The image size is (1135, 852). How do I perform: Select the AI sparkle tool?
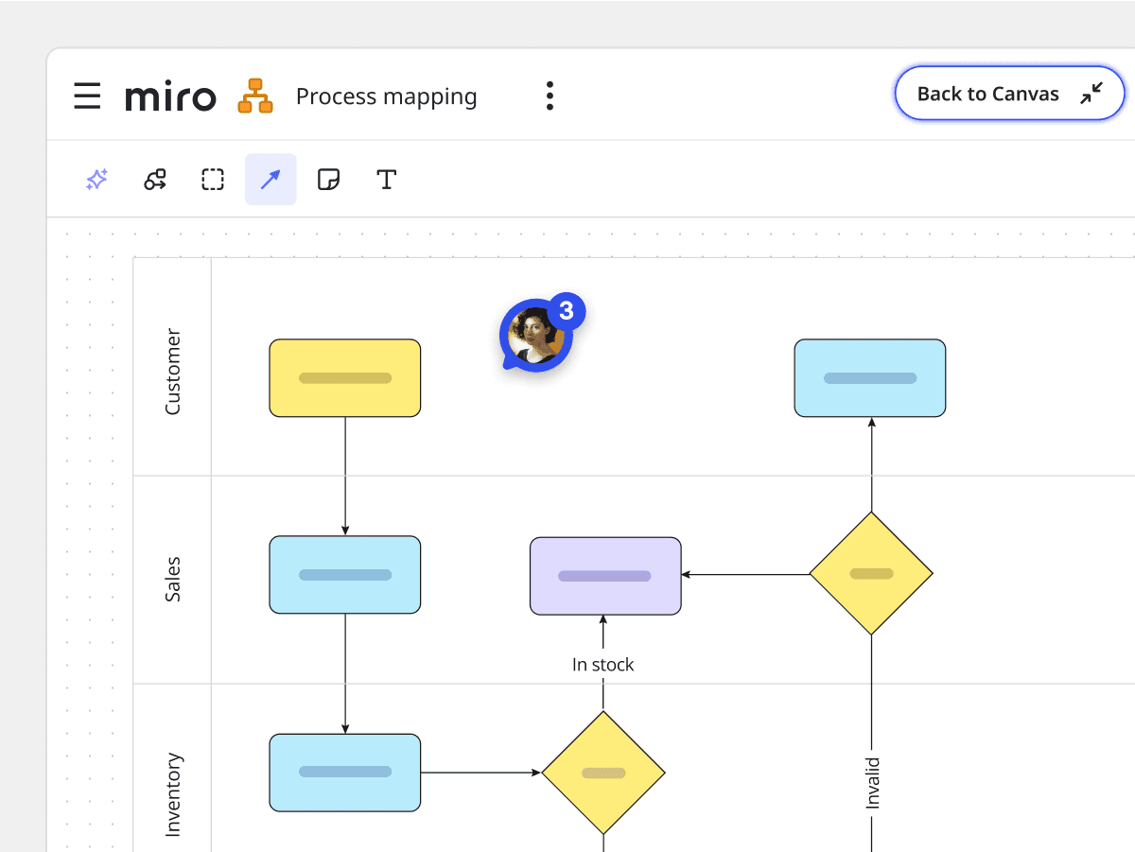pos(96,180)
